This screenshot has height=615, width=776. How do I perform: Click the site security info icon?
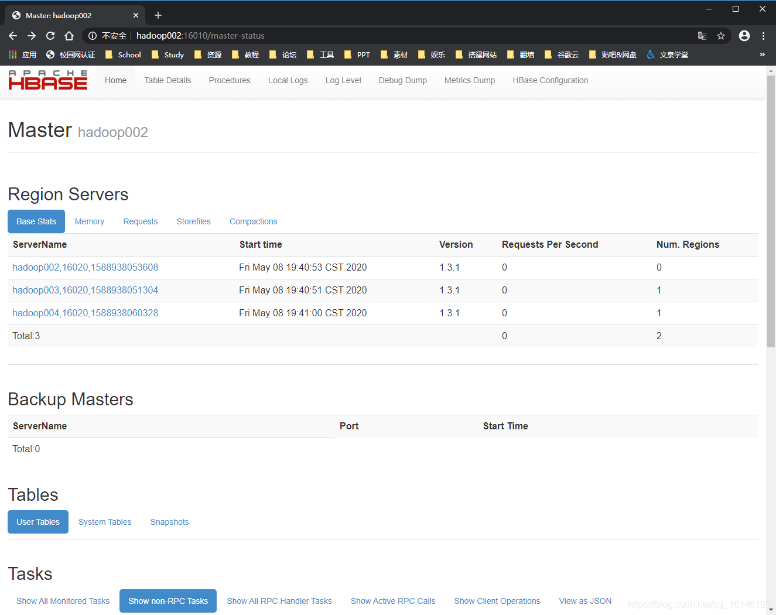[x=93, y=36]
